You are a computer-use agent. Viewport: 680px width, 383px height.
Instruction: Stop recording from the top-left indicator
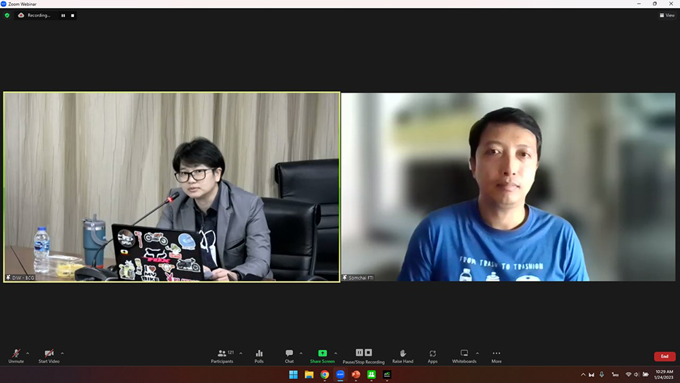click(x=73, y=15)
